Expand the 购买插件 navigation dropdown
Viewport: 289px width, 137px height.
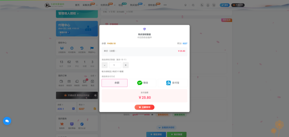coord(137,5)
